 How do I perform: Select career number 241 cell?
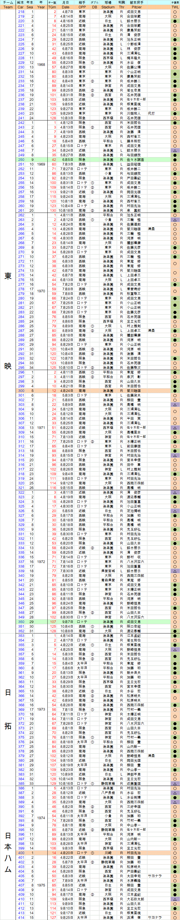[21, 118]
